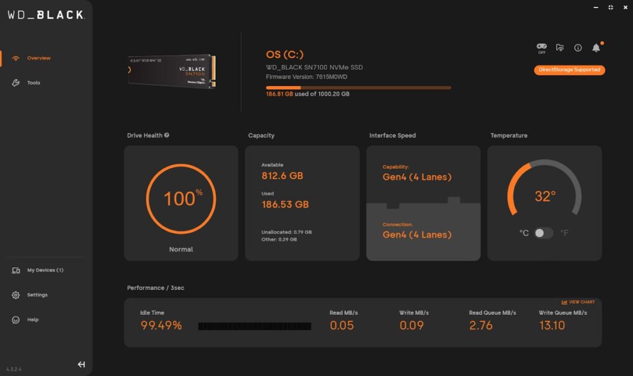
Task: Click the °F unit label
Action: [x=564, y=233]
